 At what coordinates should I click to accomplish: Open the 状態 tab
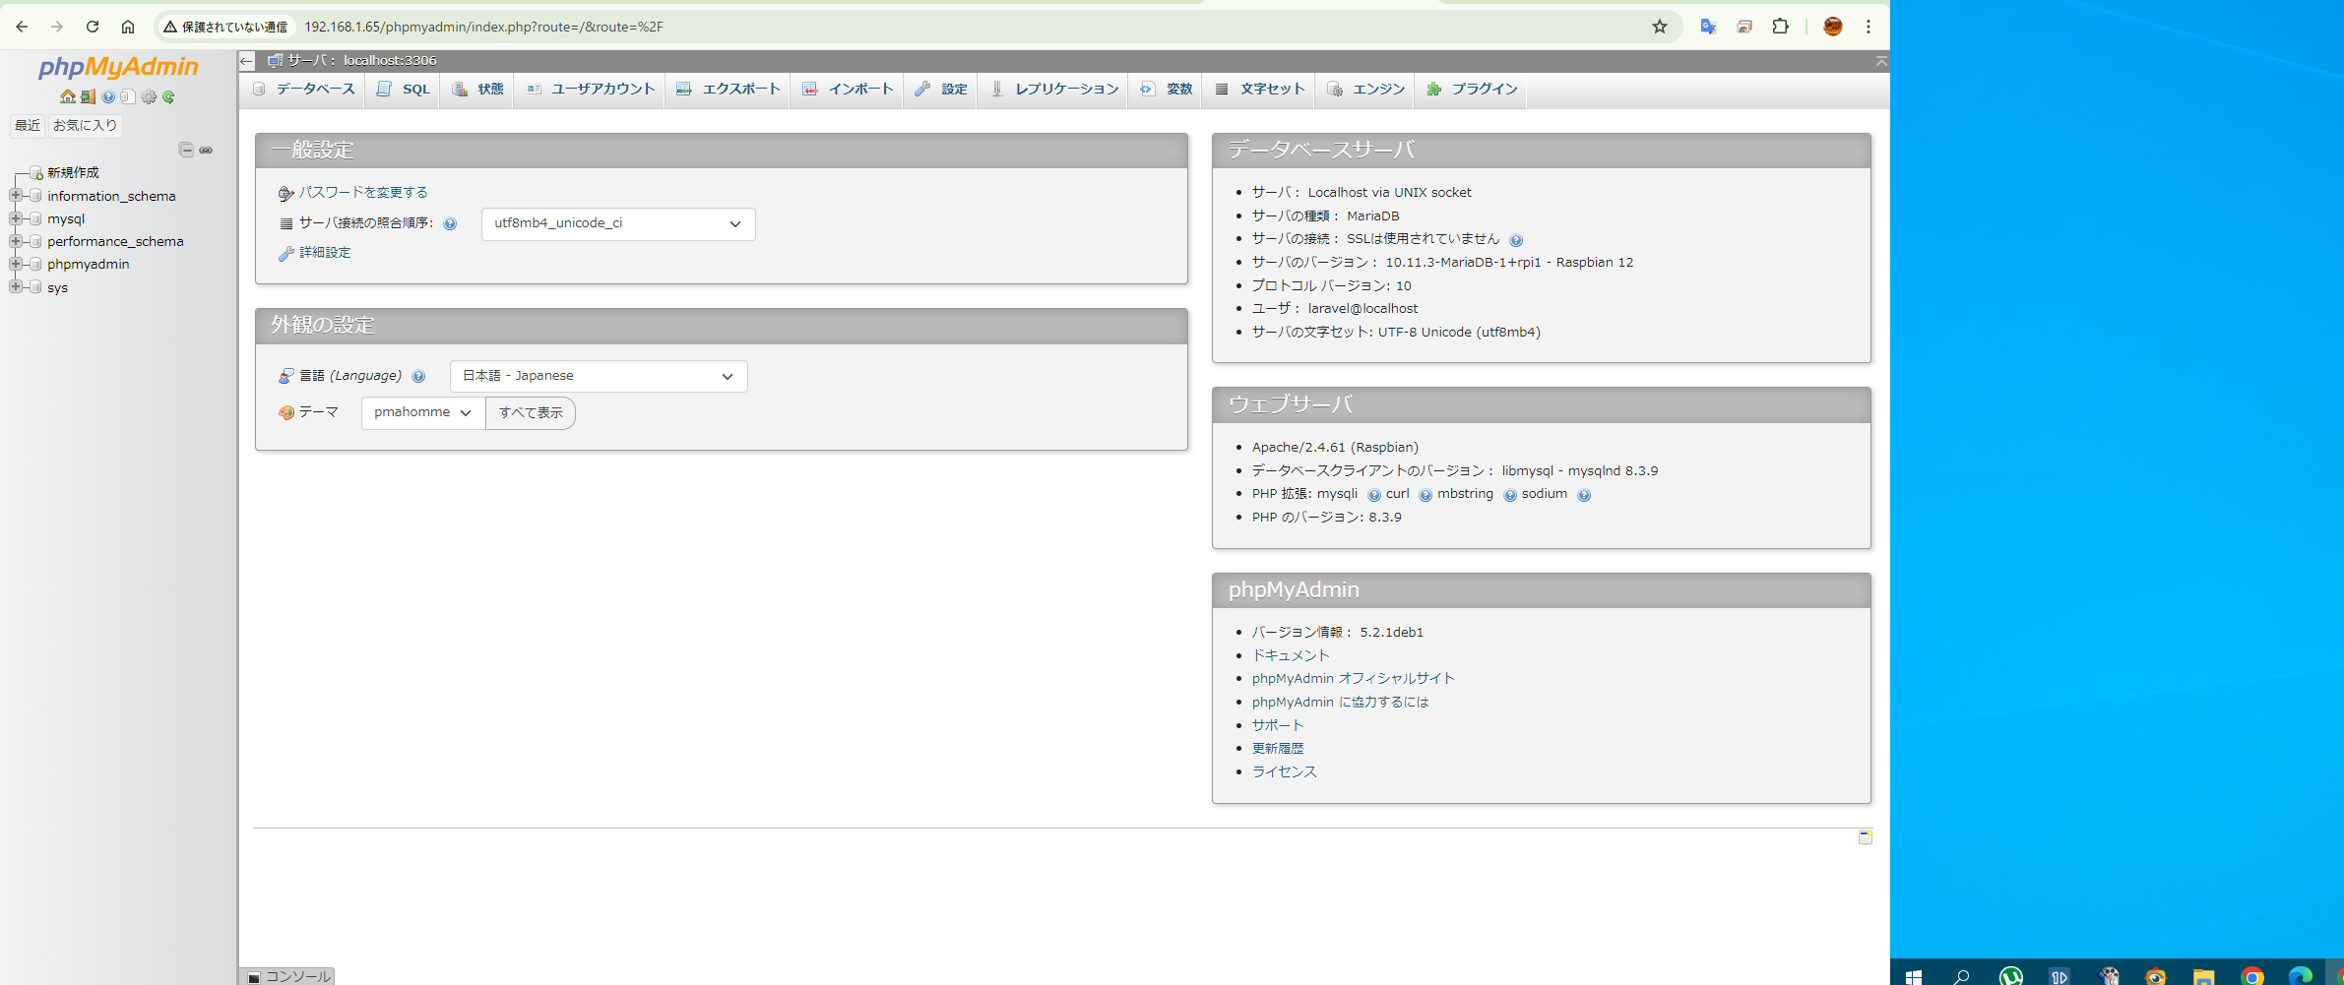pyautogui.click(x=477, y=90)
